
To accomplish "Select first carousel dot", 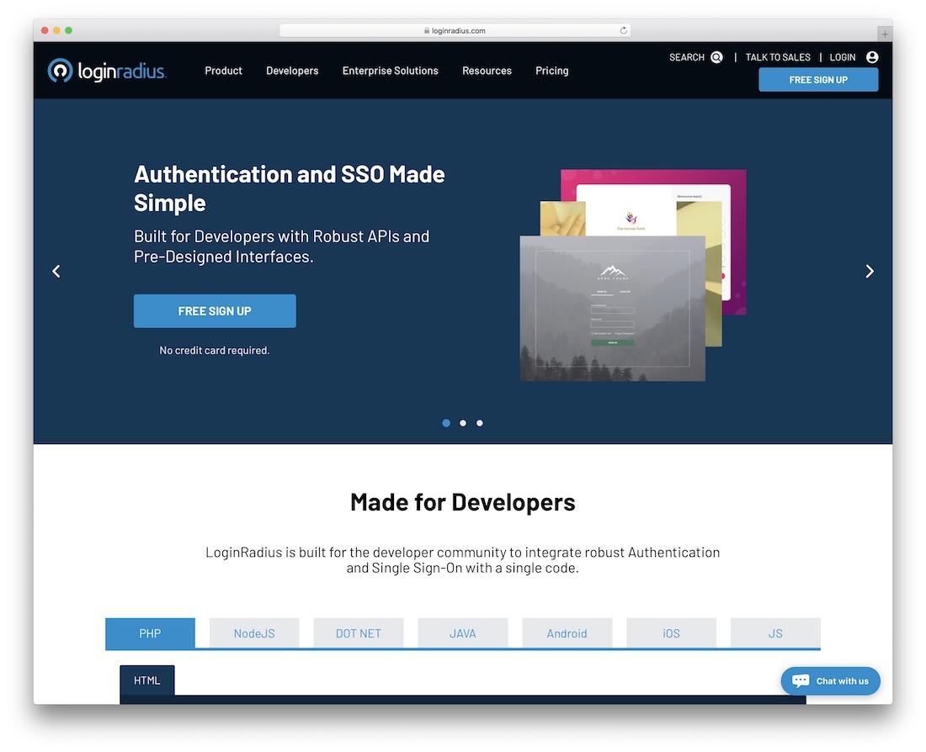I will [x=446, y=422].
